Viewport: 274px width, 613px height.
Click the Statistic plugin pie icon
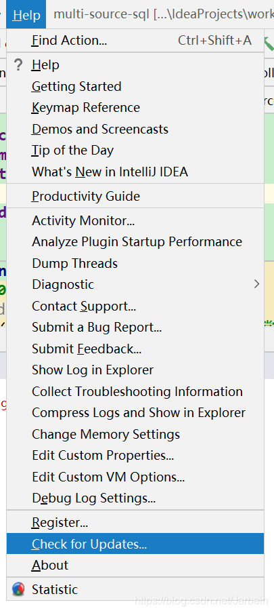click(18, 589)
